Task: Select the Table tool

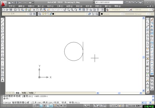Action: 2,77
